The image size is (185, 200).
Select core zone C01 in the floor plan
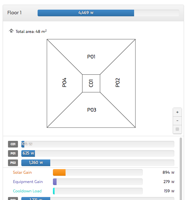[91, 83]
